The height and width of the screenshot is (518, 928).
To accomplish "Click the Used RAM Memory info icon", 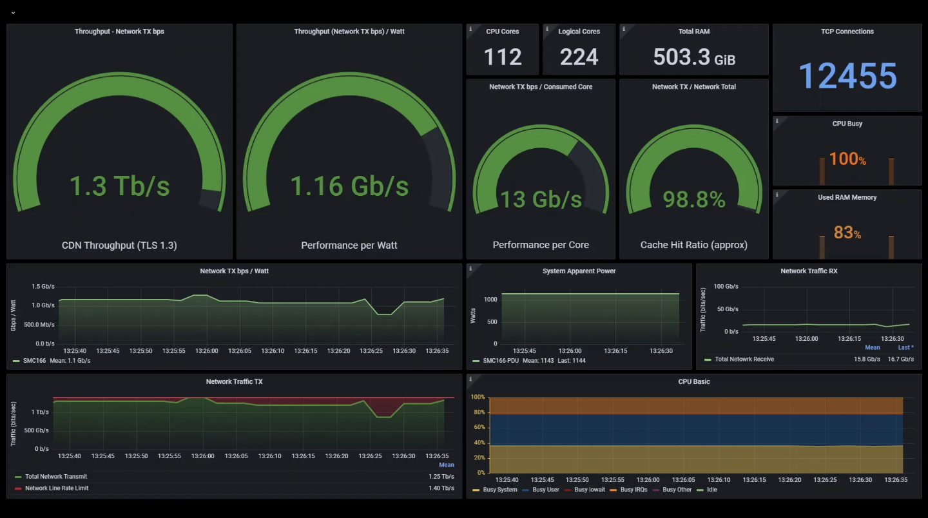I will tap(777, 194).
